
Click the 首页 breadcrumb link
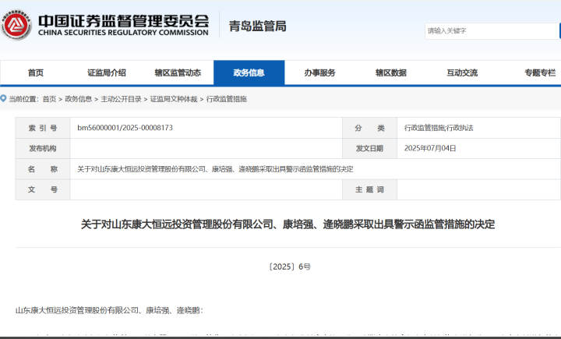pos(49,99)
